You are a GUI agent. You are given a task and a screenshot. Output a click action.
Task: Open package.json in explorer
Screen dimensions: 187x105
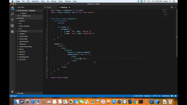pyautogui.click(x=24, y=57)
